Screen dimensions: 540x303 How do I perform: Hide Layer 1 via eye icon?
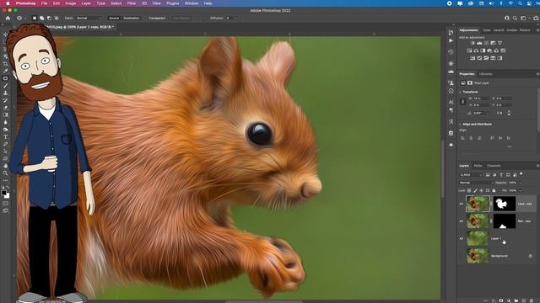click(x=462, y=238)
